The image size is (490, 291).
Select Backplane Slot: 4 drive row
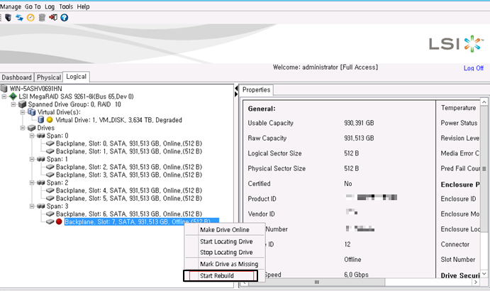pyautogui.click(x=129, y=190)
